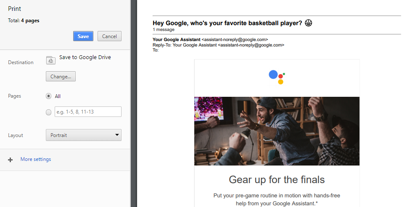Click the 'Your Google Assistant' sender name
402x207 pixels.
[x=176, y=40]
